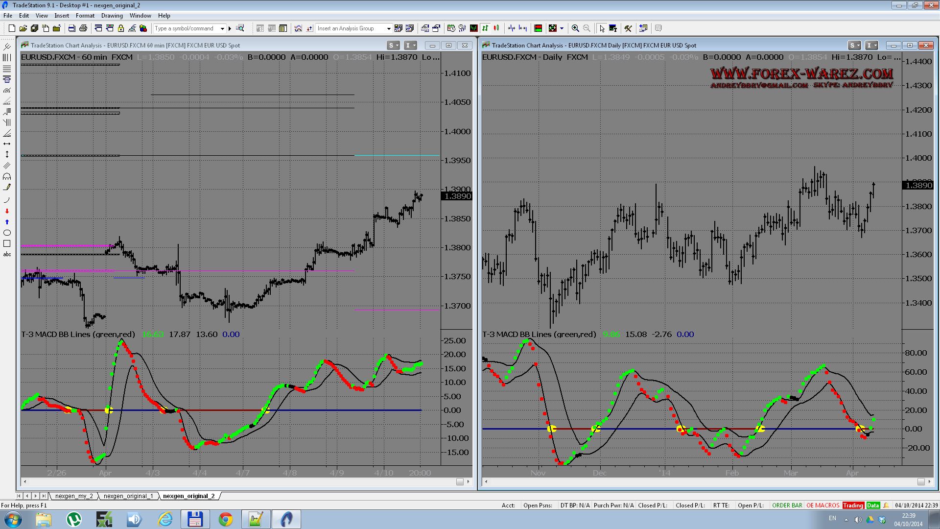
Task: Select the ellipse drawing tool
Action: point(7,233)
